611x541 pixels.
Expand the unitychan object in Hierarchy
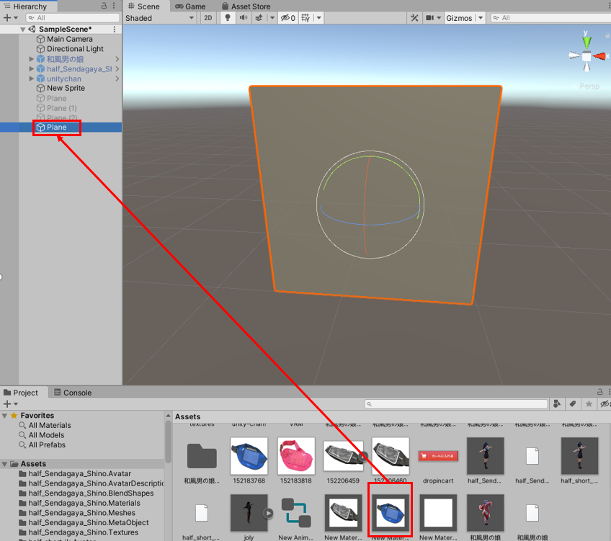(32, 79)
